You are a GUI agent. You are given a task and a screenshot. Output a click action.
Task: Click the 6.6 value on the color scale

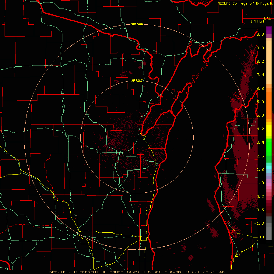pos(260,88)
